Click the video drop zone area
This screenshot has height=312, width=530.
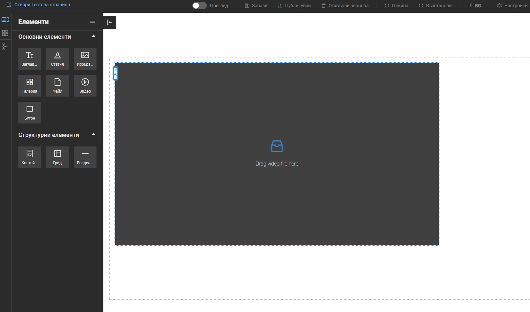click(x=277, y=154)
